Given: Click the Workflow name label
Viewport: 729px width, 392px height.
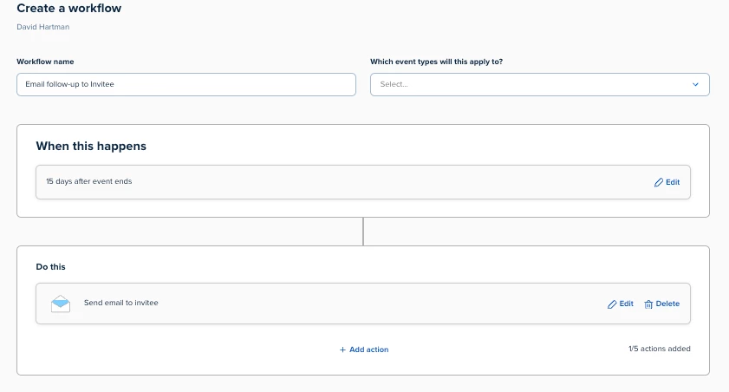Looking at the screenshot, I should pyautogui.click(x=45, y=62).
